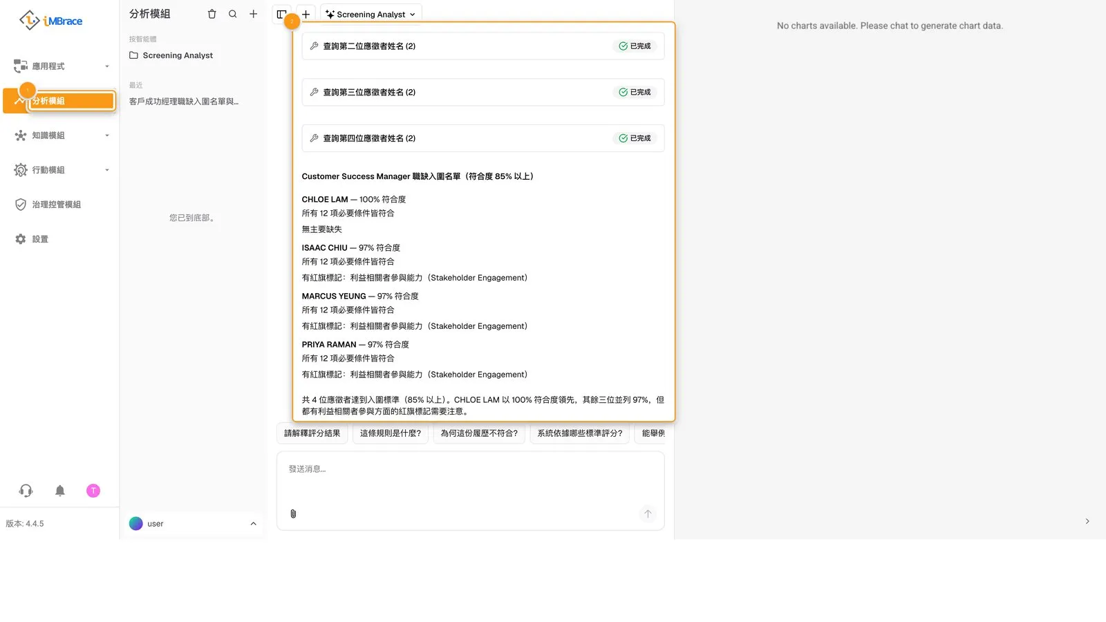1106x622 pixels.
Task: Click the 應用程式 applications icon
Action: (21, 66)
